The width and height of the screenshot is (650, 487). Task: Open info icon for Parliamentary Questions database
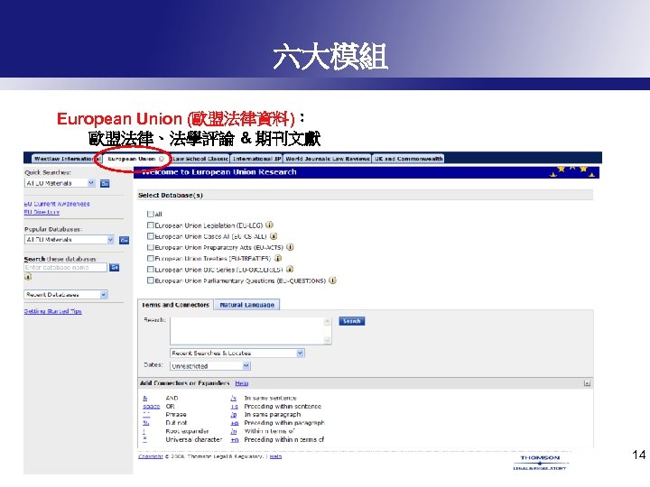332,280
